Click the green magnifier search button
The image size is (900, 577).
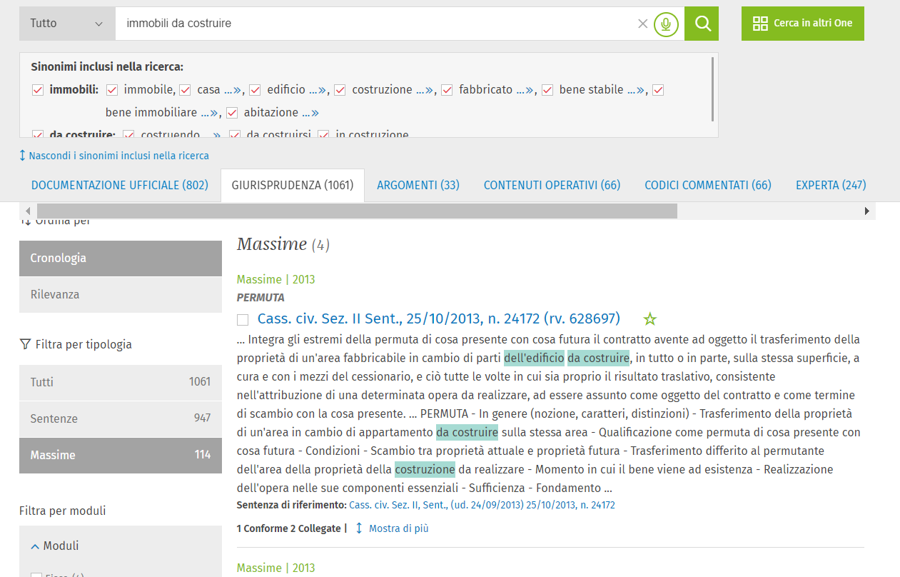(702, 24)
